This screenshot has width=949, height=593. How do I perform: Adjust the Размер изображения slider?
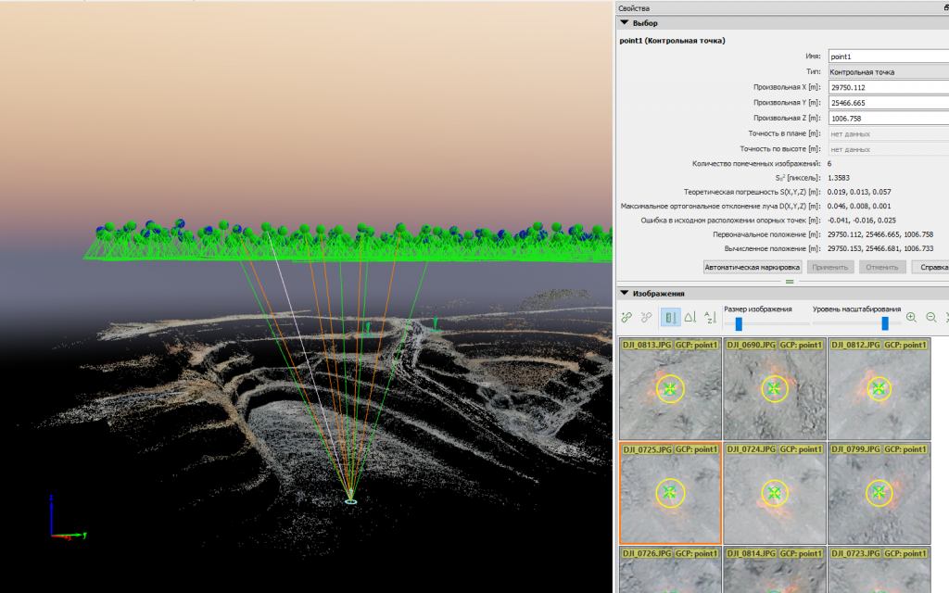pos(739,323)
